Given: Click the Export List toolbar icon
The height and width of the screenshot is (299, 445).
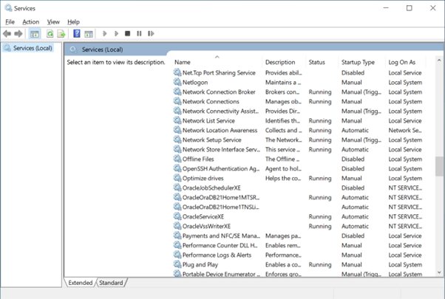Looking at the screenshot, I should click(x=61, y=34).
